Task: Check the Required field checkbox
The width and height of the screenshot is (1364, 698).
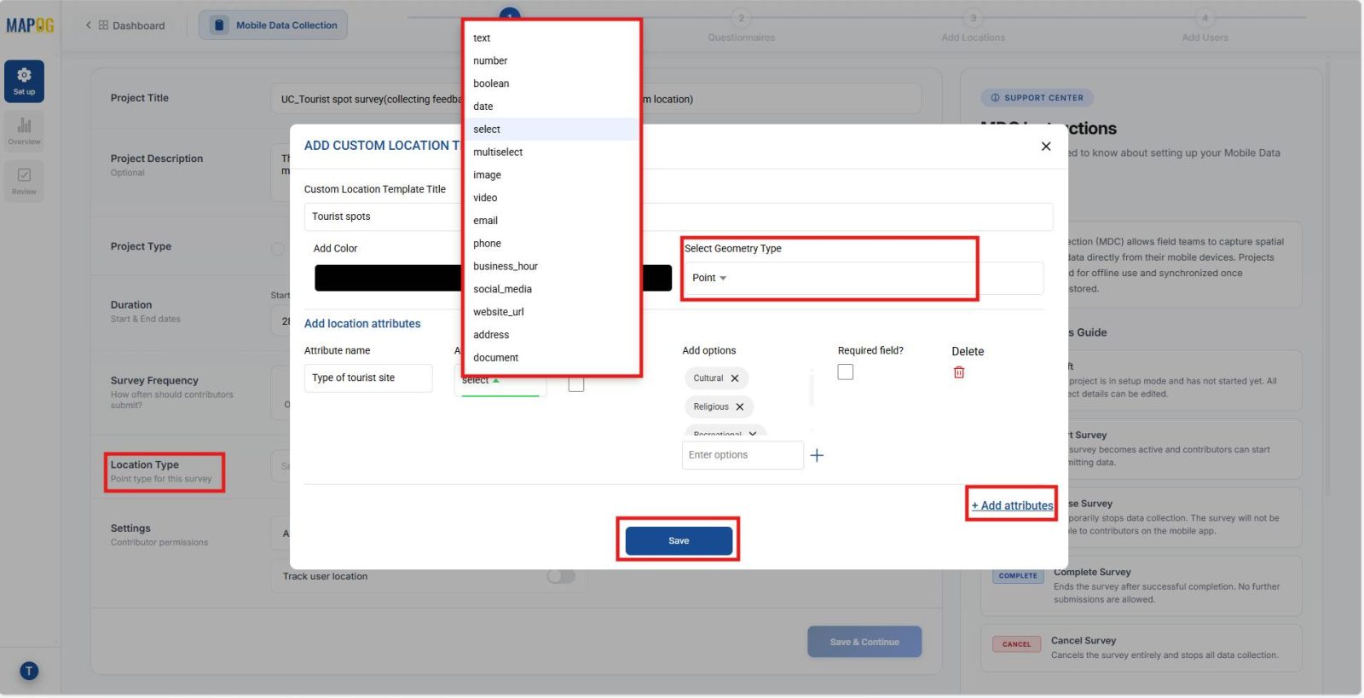Action: point(846,372)
